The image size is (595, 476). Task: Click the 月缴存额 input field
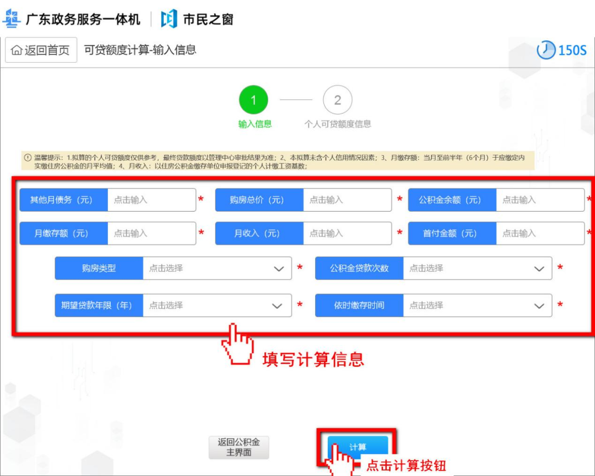pyautogui.click(x=152, y=233)
